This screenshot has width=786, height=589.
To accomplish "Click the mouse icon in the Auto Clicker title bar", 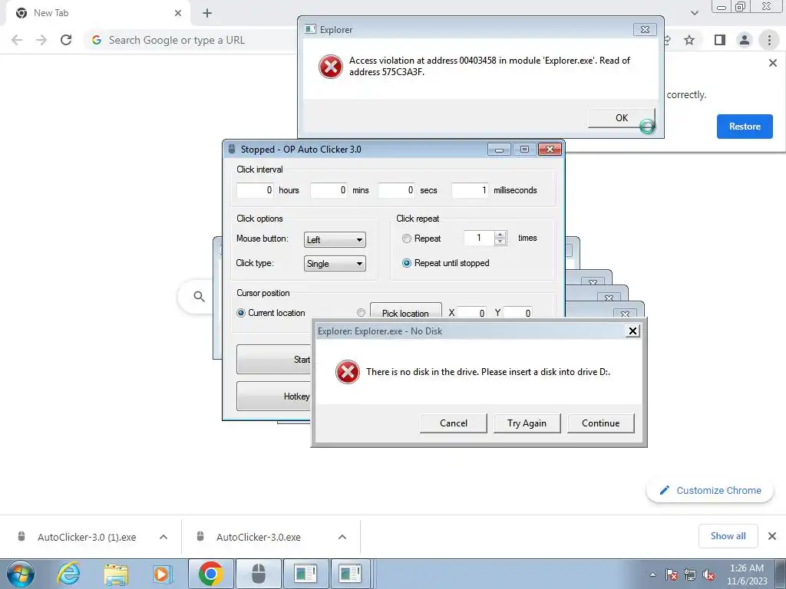I will [x=232, y=149].
